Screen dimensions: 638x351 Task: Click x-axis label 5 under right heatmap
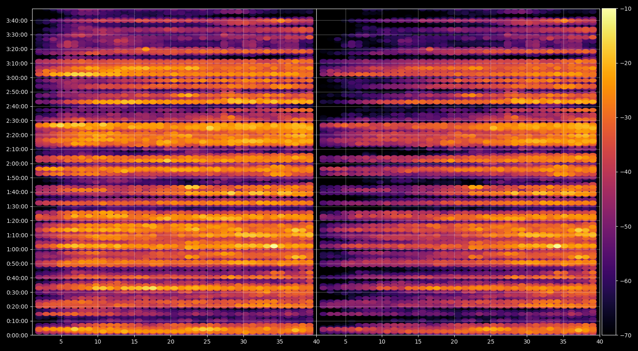click(346, 342)
